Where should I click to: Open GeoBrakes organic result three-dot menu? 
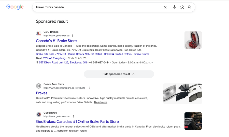click(x=74, y=116)
